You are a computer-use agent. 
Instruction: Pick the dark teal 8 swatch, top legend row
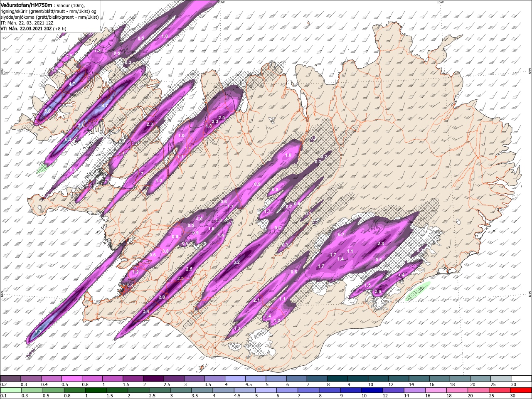(337, 379)
